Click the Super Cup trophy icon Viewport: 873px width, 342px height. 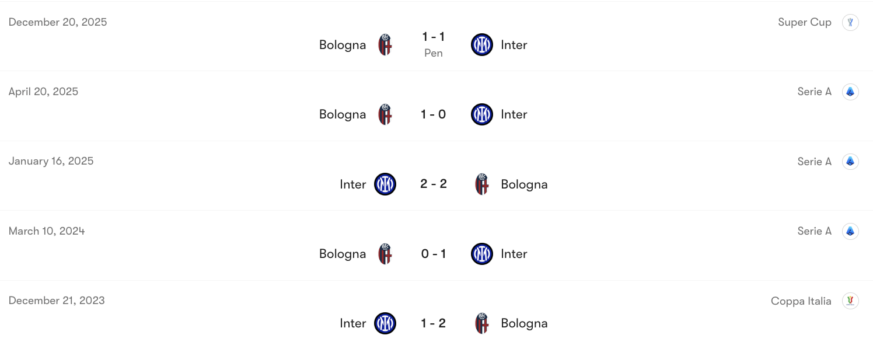pos(850,22)
